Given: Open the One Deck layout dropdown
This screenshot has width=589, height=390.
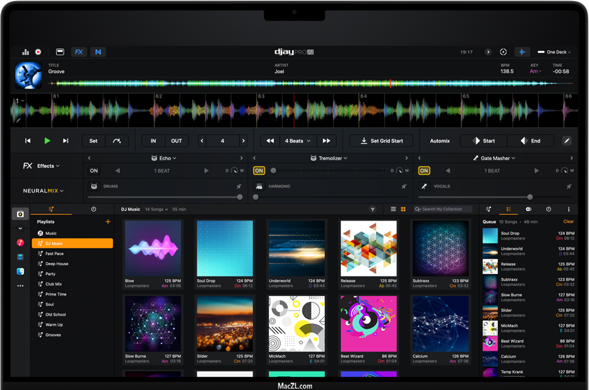Looking at the screenshot, I should click(554, 52).
